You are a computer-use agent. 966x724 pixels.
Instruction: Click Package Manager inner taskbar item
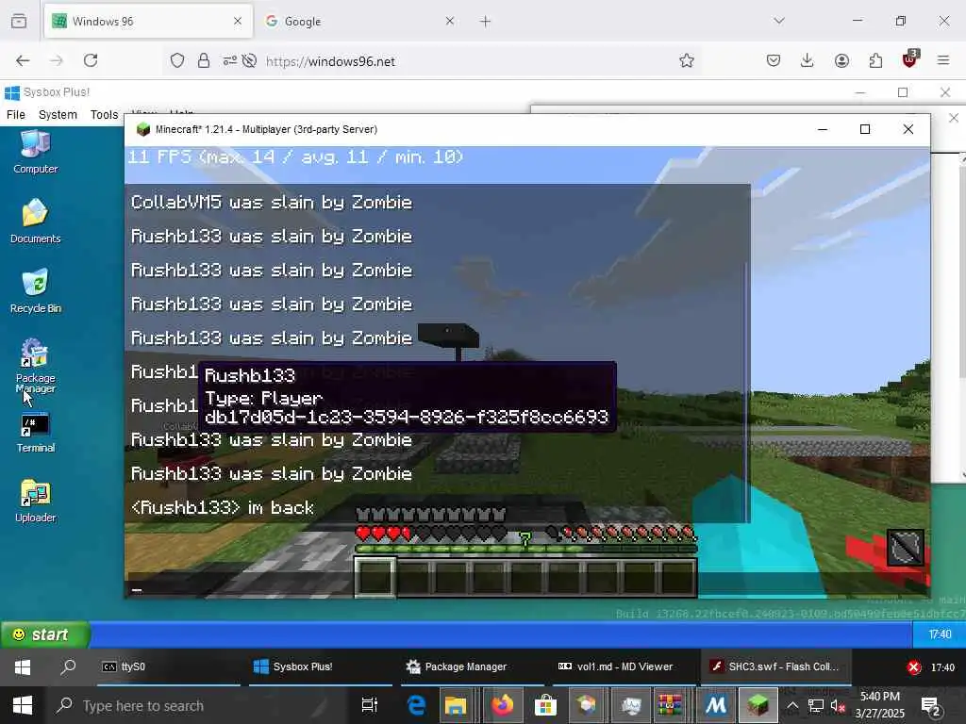pyautogui.click(x=472, y=666)
